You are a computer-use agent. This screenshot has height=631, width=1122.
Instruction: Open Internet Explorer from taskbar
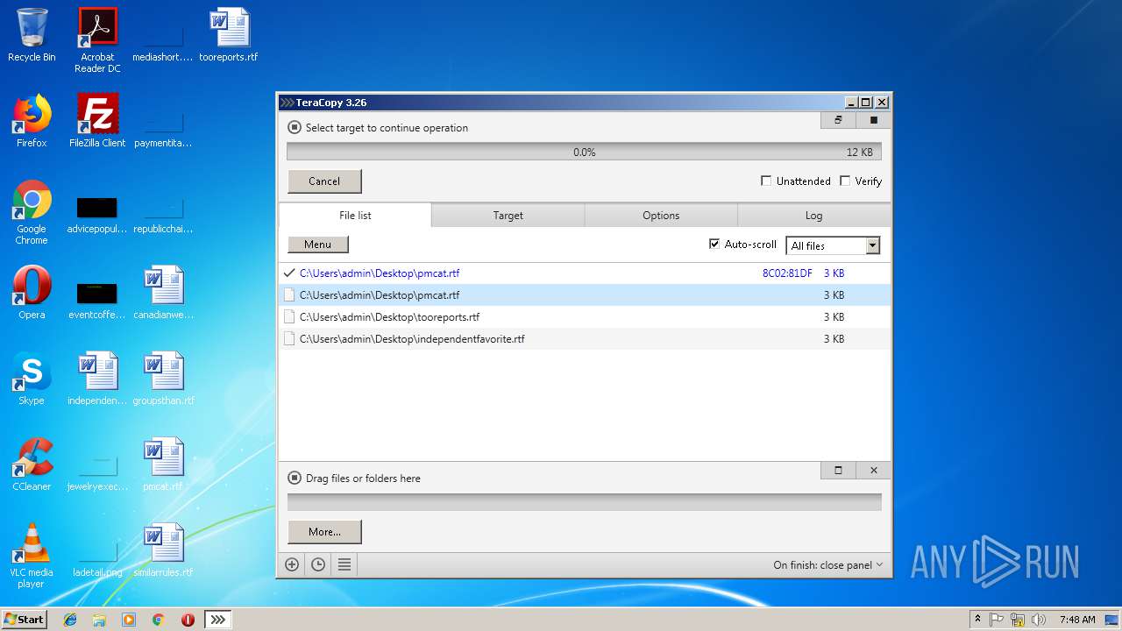(70, 620)
